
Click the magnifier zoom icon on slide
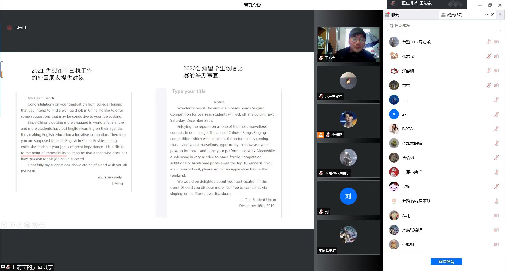tap(35, 225)
